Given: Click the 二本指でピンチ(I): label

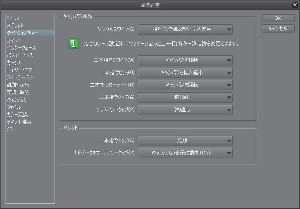Looking at the screenshot, I should tap(118, 73).
